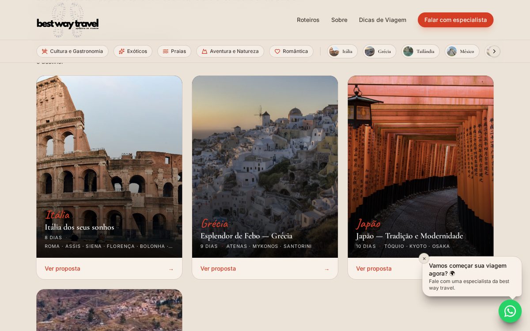
Task: Filter by Exóticos category
Action: click(133, 51)
